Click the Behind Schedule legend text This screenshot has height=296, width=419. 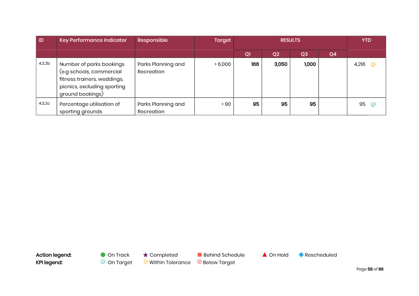[x=224, y=255]
